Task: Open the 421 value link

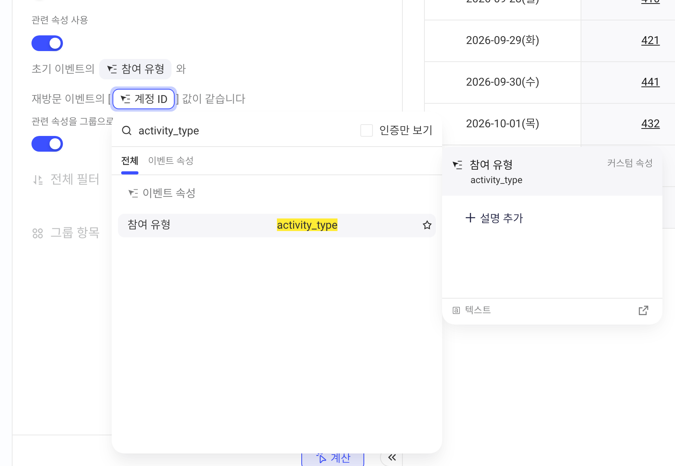Action: pyautogui.click(x=650, y=40)
